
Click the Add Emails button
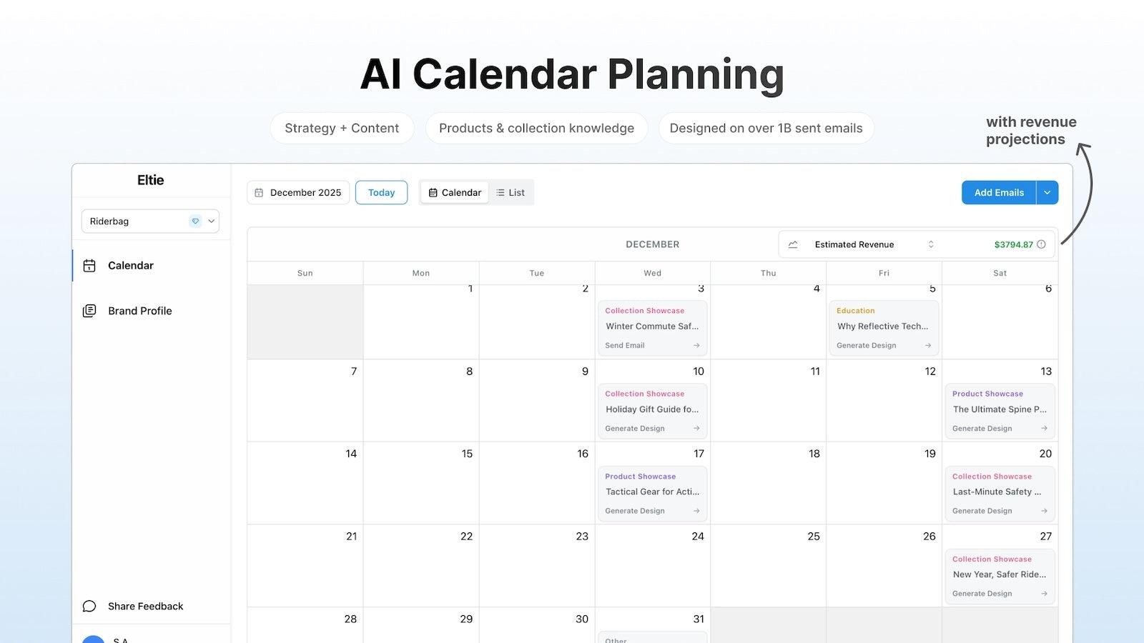[x=998, y=192]
